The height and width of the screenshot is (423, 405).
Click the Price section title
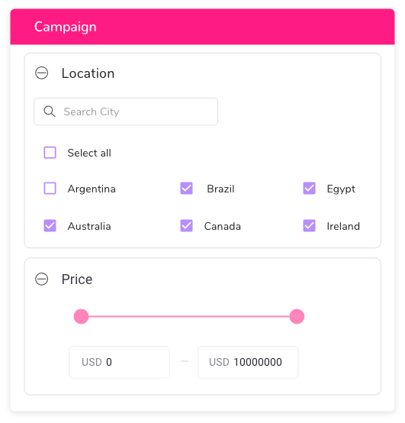[x=77, y=279]
